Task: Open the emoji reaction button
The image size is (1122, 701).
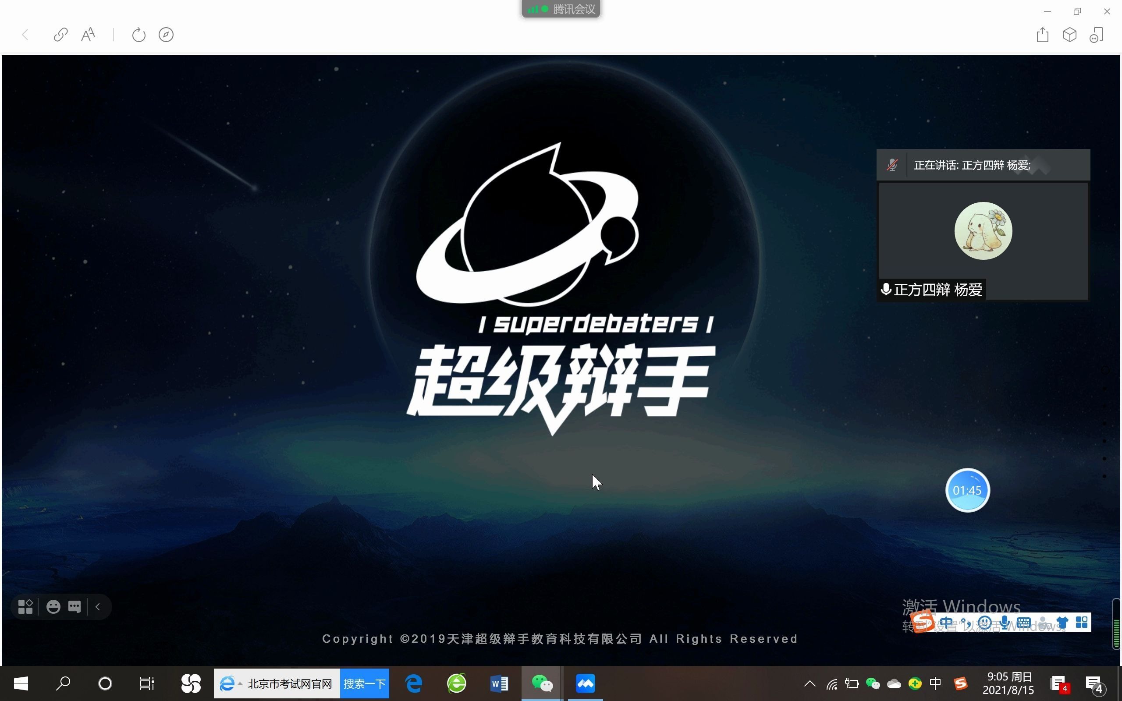Action: click(x=53, y=606)
